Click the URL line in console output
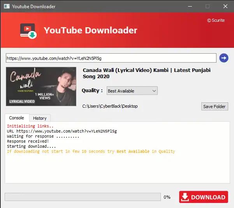234x208 pixels. click(62, 131)
